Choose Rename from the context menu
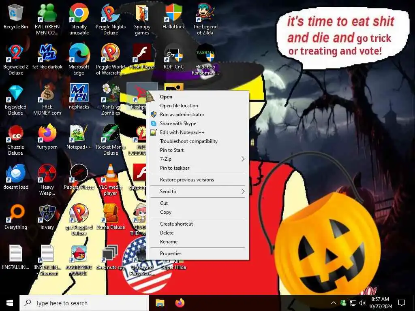Image resolution: width=415 pixels, height=311 pixels. pos(197,242)
